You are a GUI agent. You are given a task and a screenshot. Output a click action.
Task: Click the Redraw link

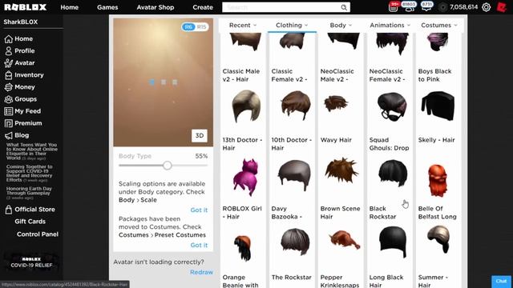[x=201, y=272]
